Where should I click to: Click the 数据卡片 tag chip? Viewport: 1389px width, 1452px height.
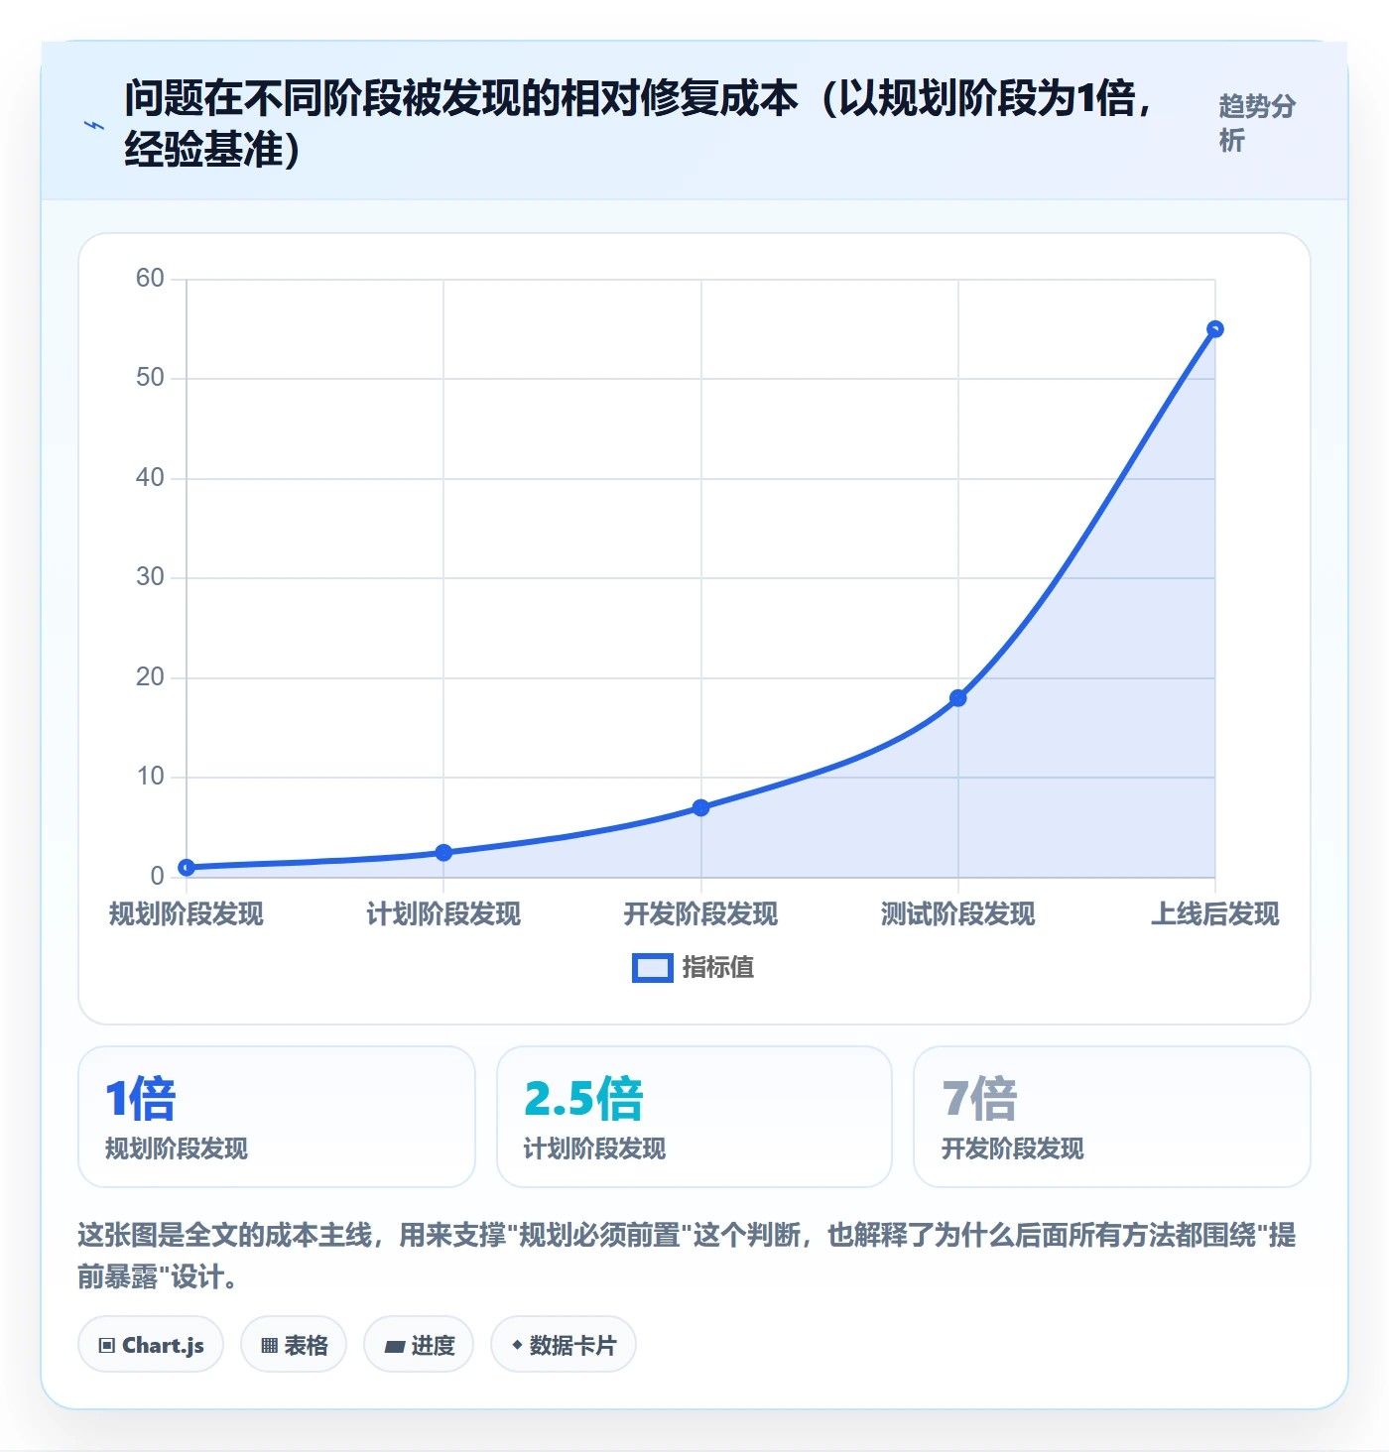564,1345
